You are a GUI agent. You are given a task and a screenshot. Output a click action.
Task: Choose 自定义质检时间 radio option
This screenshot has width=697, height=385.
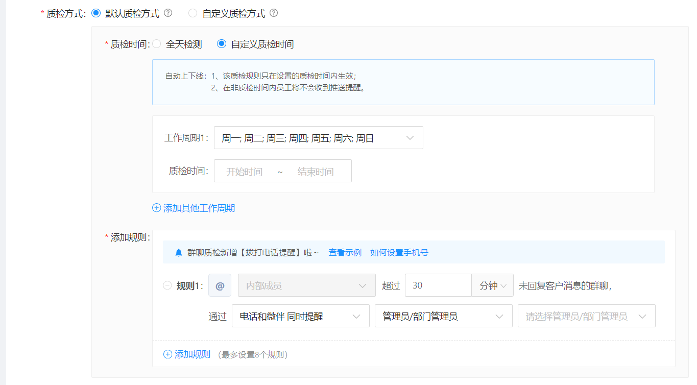[222, 44]
